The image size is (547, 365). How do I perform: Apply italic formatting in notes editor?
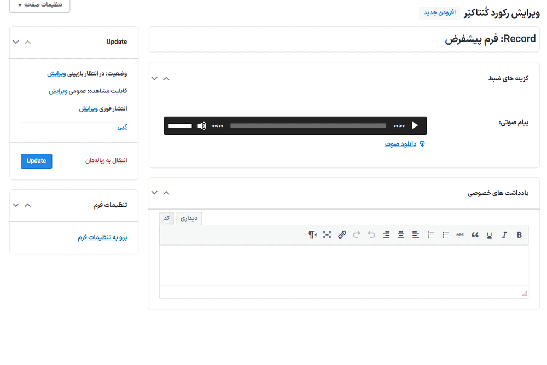(x=504, y=235)
